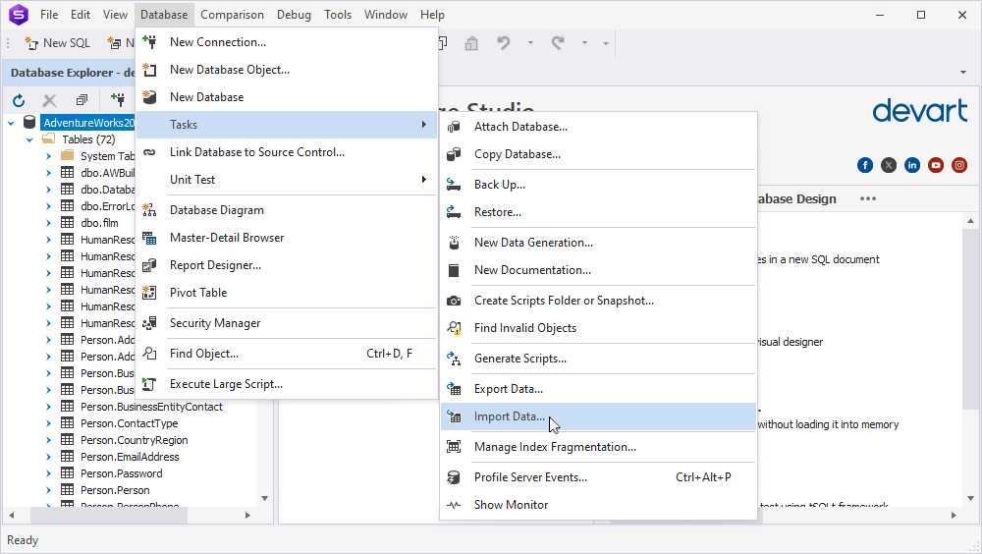Click the Report Designer icon in menu
The height and width of the screenshot is (554, 982).
(x=149, y=265)
